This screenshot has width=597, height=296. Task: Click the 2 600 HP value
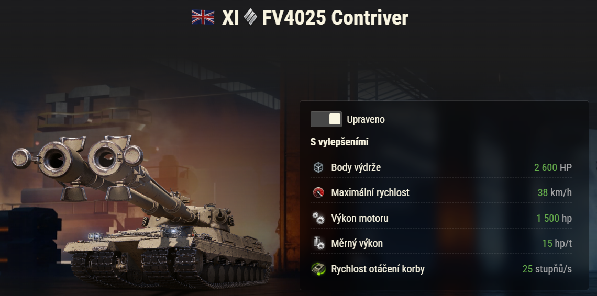coord(553,167)
